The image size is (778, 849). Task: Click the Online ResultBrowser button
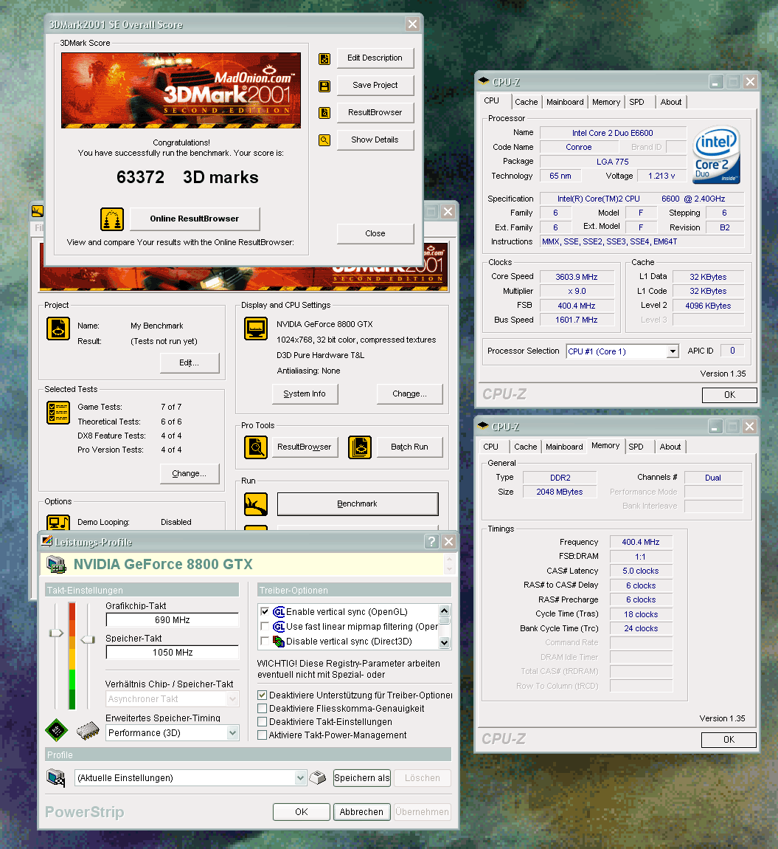[x=195, y=219]
